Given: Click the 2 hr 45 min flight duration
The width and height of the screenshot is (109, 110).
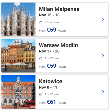Looking at the screenshot, I should click(x=52, y=22).
